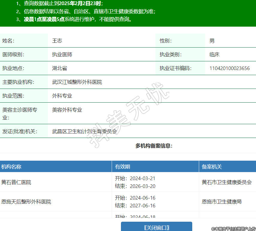Click the 执业医师 physician level value
This screenshot has width=256, height=231.
62,54
